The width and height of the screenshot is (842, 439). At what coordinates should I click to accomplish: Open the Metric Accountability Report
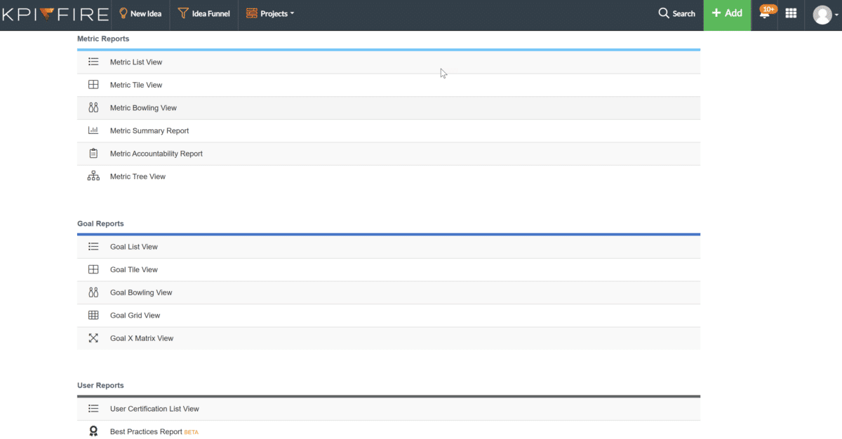pos(156,154)
